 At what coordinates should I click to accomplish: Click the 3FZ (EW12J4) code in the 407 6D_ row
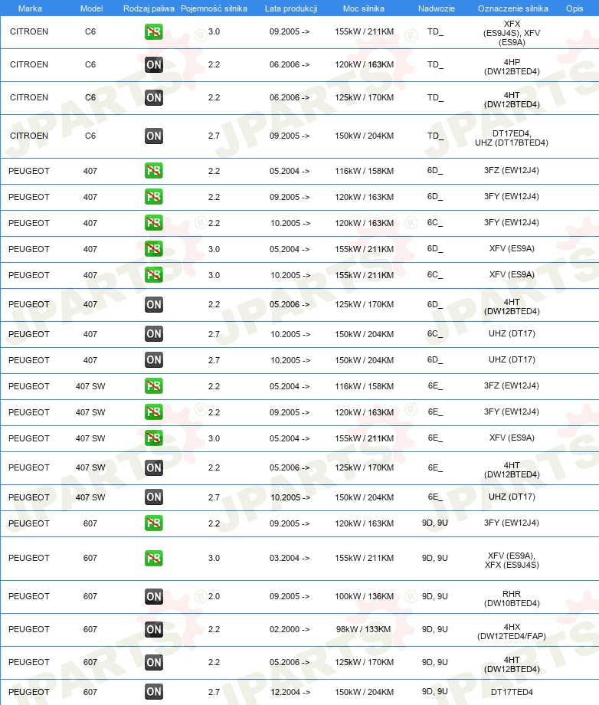tap(512, 170)
